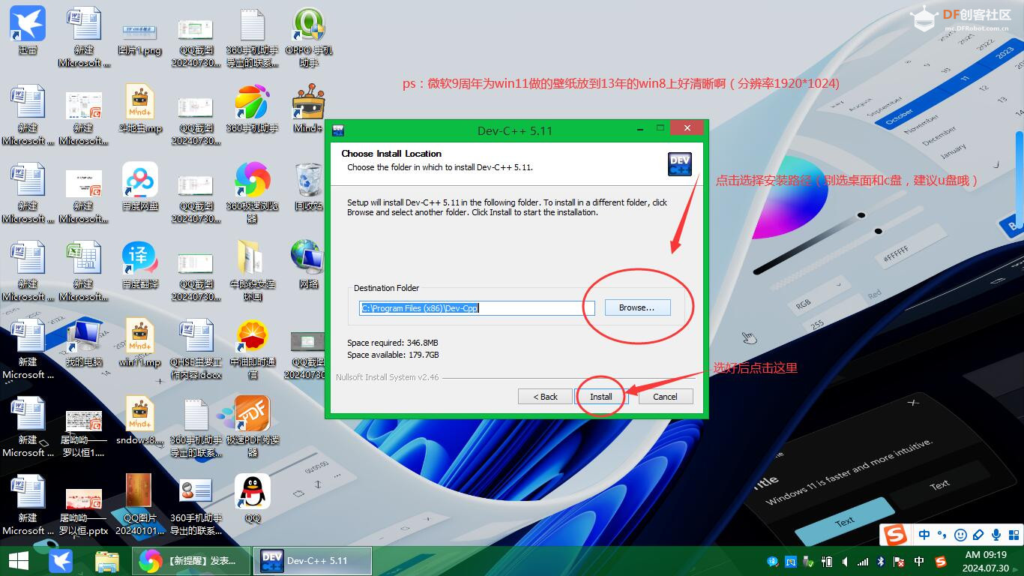Click the Bluetooth icon in system tray
This screenshot has width=1024, height=576.
tap(881, 562)
